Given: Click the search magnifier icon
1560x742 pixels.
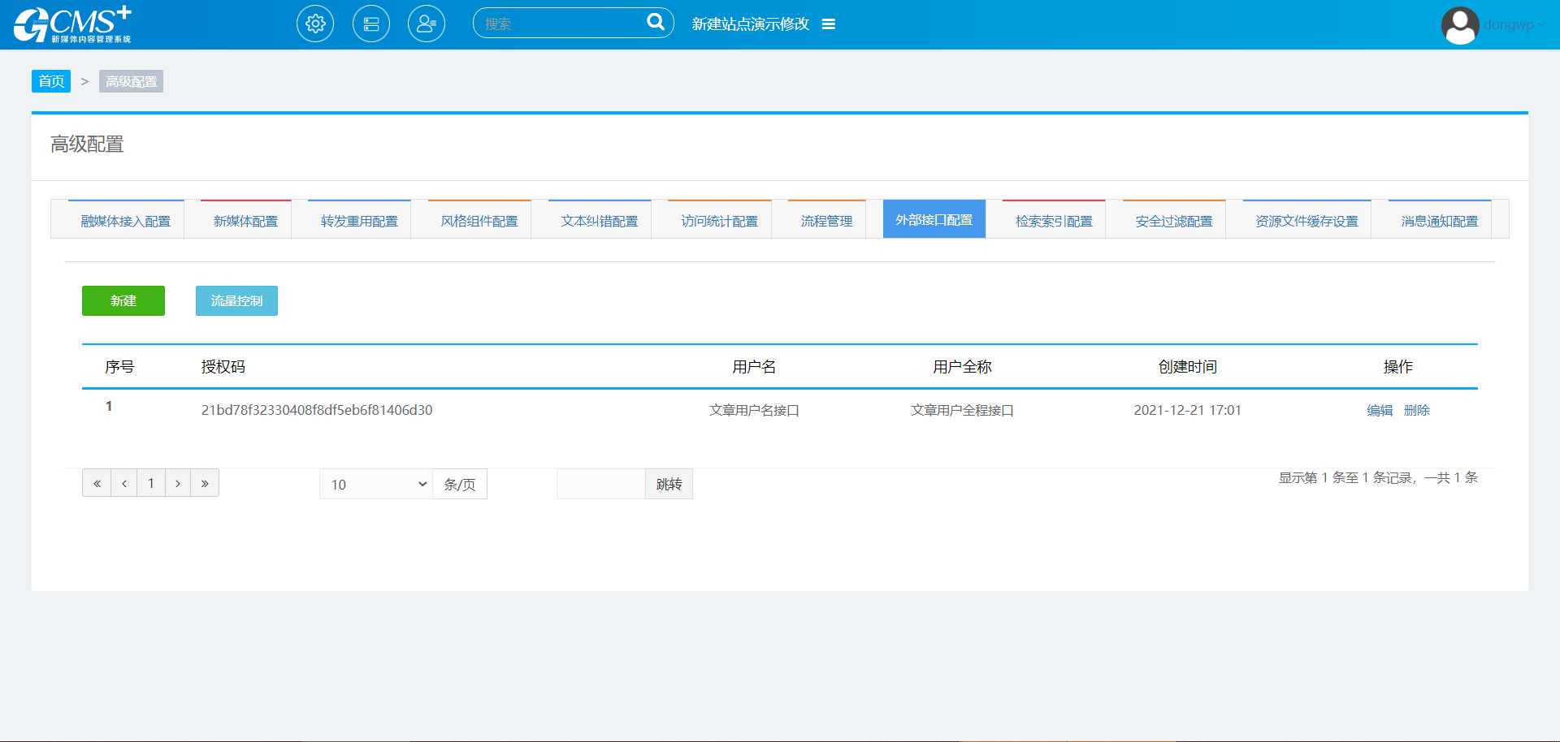Looking at the screenshot, I should pyautogui.click(x=655, y=23).
